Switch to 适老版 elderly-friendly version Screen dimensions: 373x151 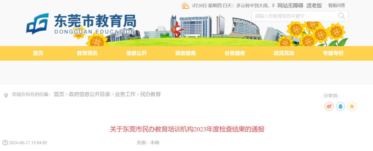[314, 6]
